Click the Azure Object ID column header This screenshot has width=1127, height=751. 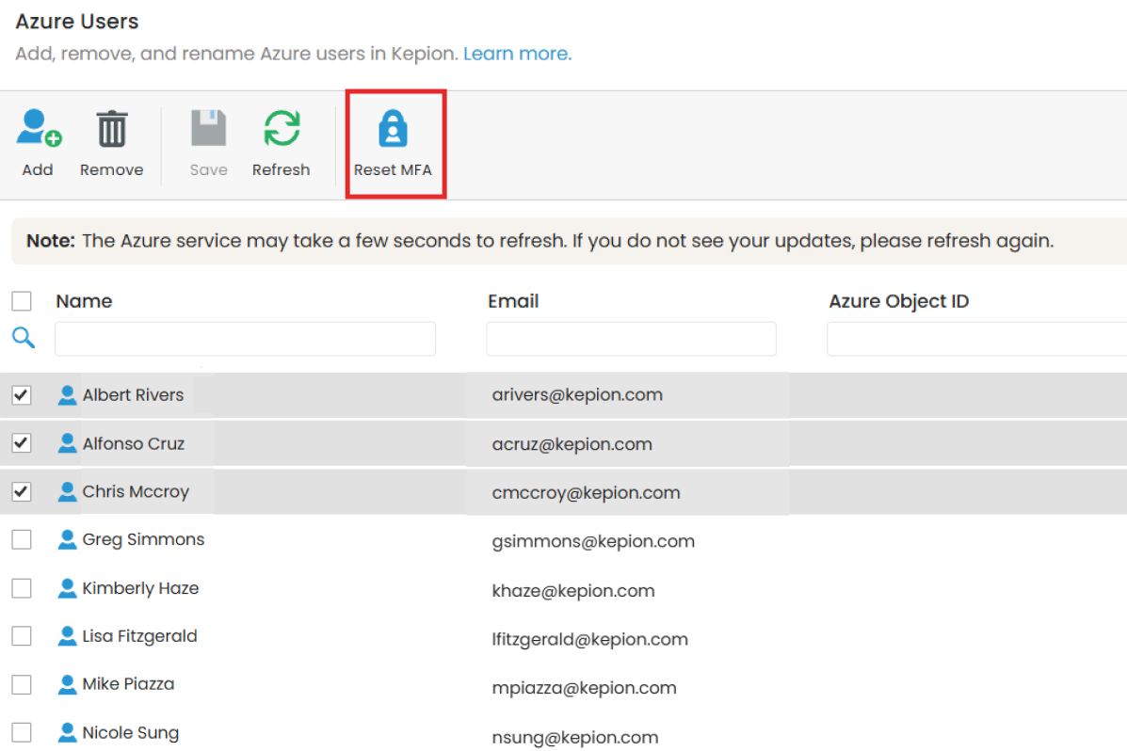[x=898, y=301]
